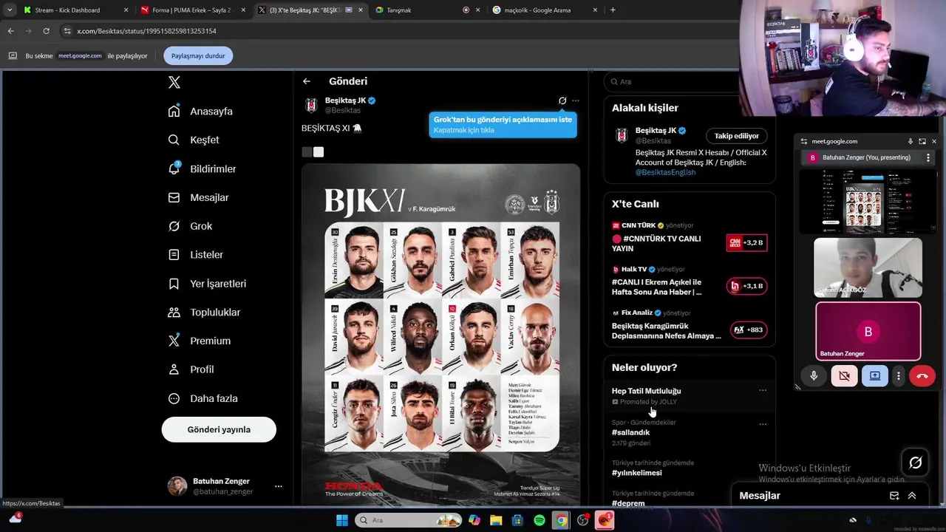Open the @BesiktasEnglish link

click(x=665, y=172)
